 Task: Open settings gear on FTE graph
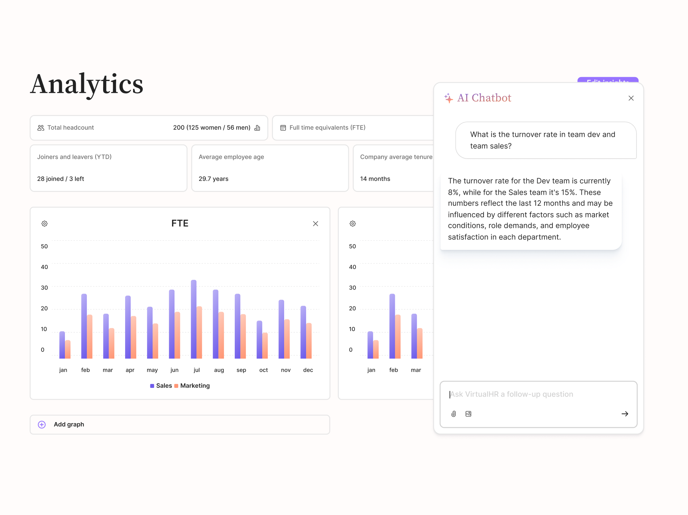click(x=44, y=224)
